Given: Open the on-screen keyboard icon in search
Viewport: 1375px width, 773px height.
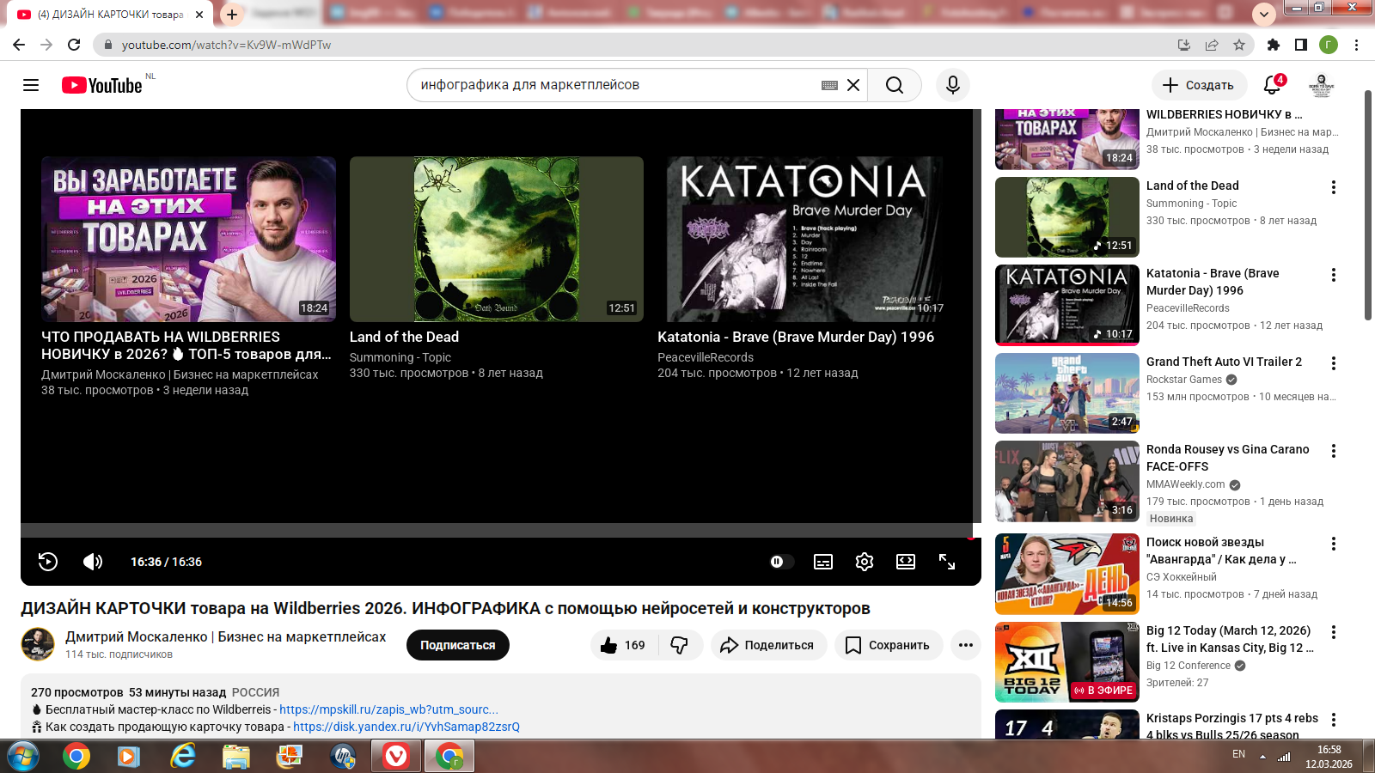Looking at the screenshot, I should (829, 85).
